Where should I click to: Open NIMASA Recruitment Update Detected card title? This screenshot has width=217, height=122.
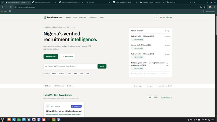(x=64, y=111)
